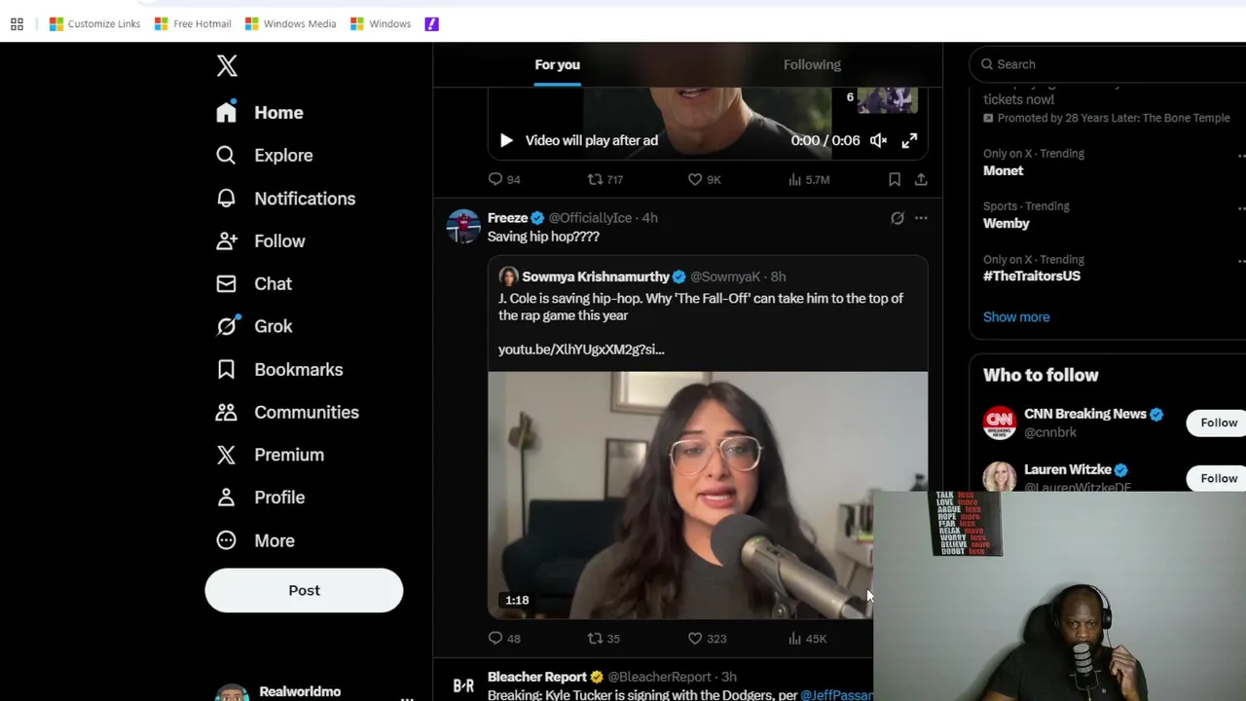The height and width of the screenshot is (701, 1246).
Task: Reply to ad post with 94 replies
Action: [x=504, y=179]
